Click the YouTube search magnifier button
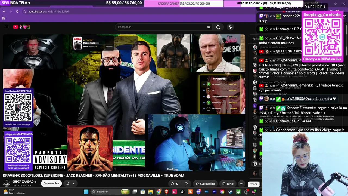This screenshot has height=196, width=348. [218, 27]
